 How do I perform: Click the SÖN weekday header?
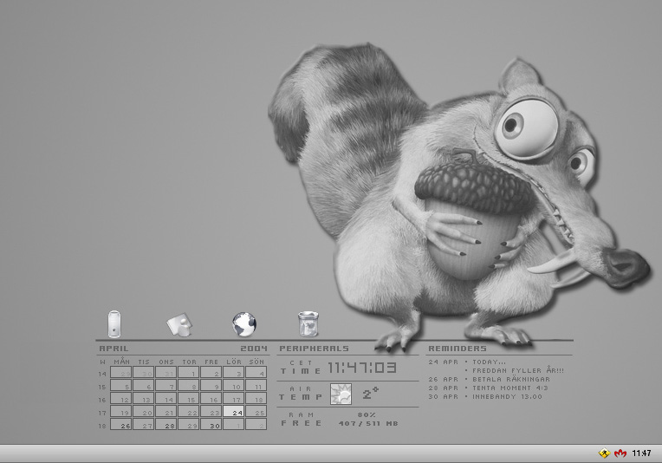point(256,362)
